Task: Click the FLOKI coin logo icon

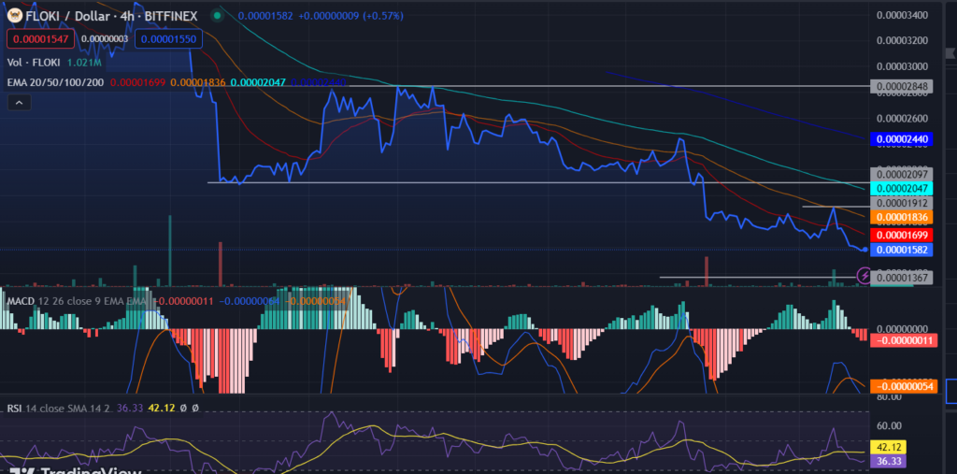Action: pos(15,16)
